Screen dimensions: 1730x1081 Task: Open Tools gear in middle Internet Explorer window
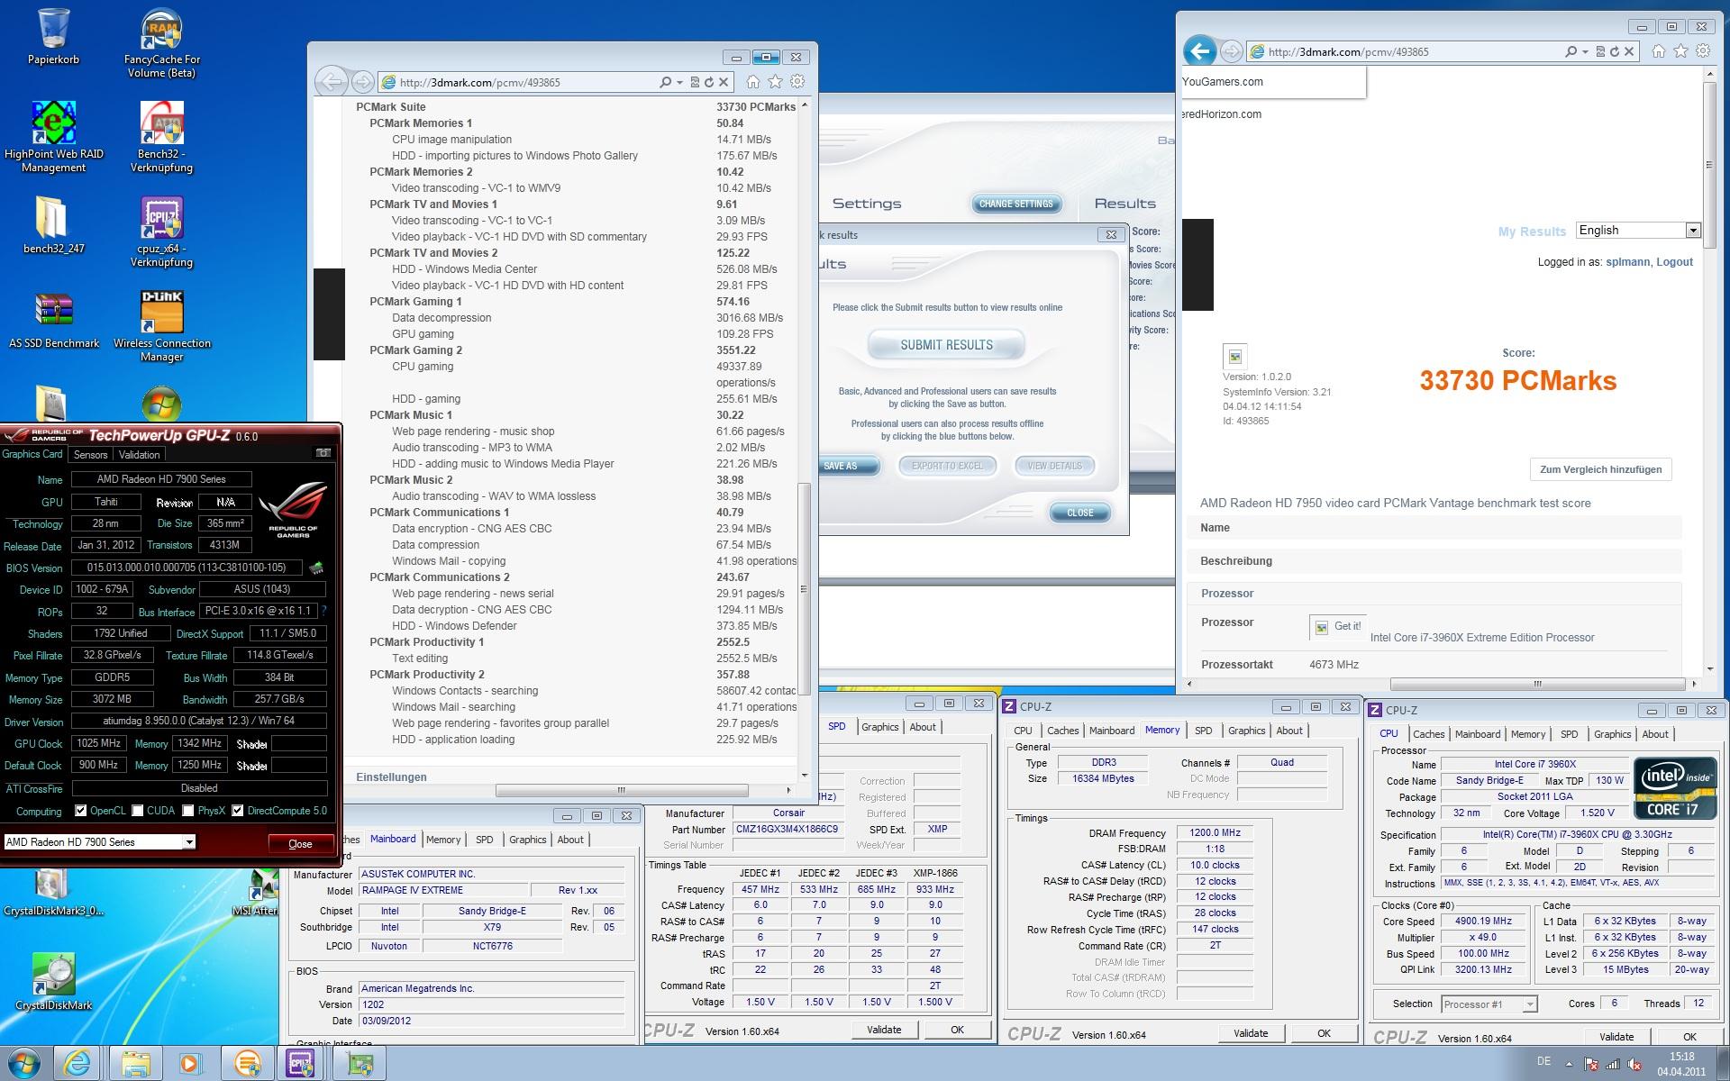(x=797, y=82)
